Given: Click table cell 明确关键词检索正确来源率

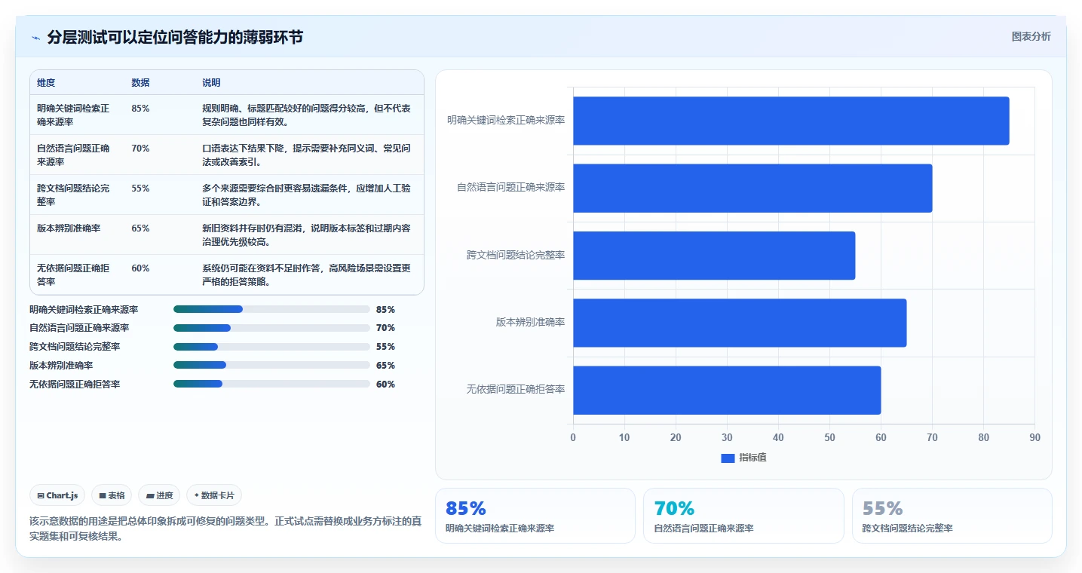Looking at the screenshot, I should [73, 115].
